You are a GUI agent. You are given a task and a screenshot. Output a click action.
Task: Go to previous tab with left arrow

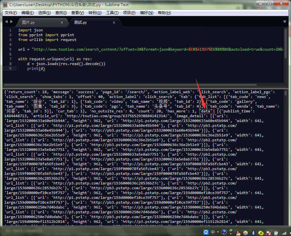(6, 21)
